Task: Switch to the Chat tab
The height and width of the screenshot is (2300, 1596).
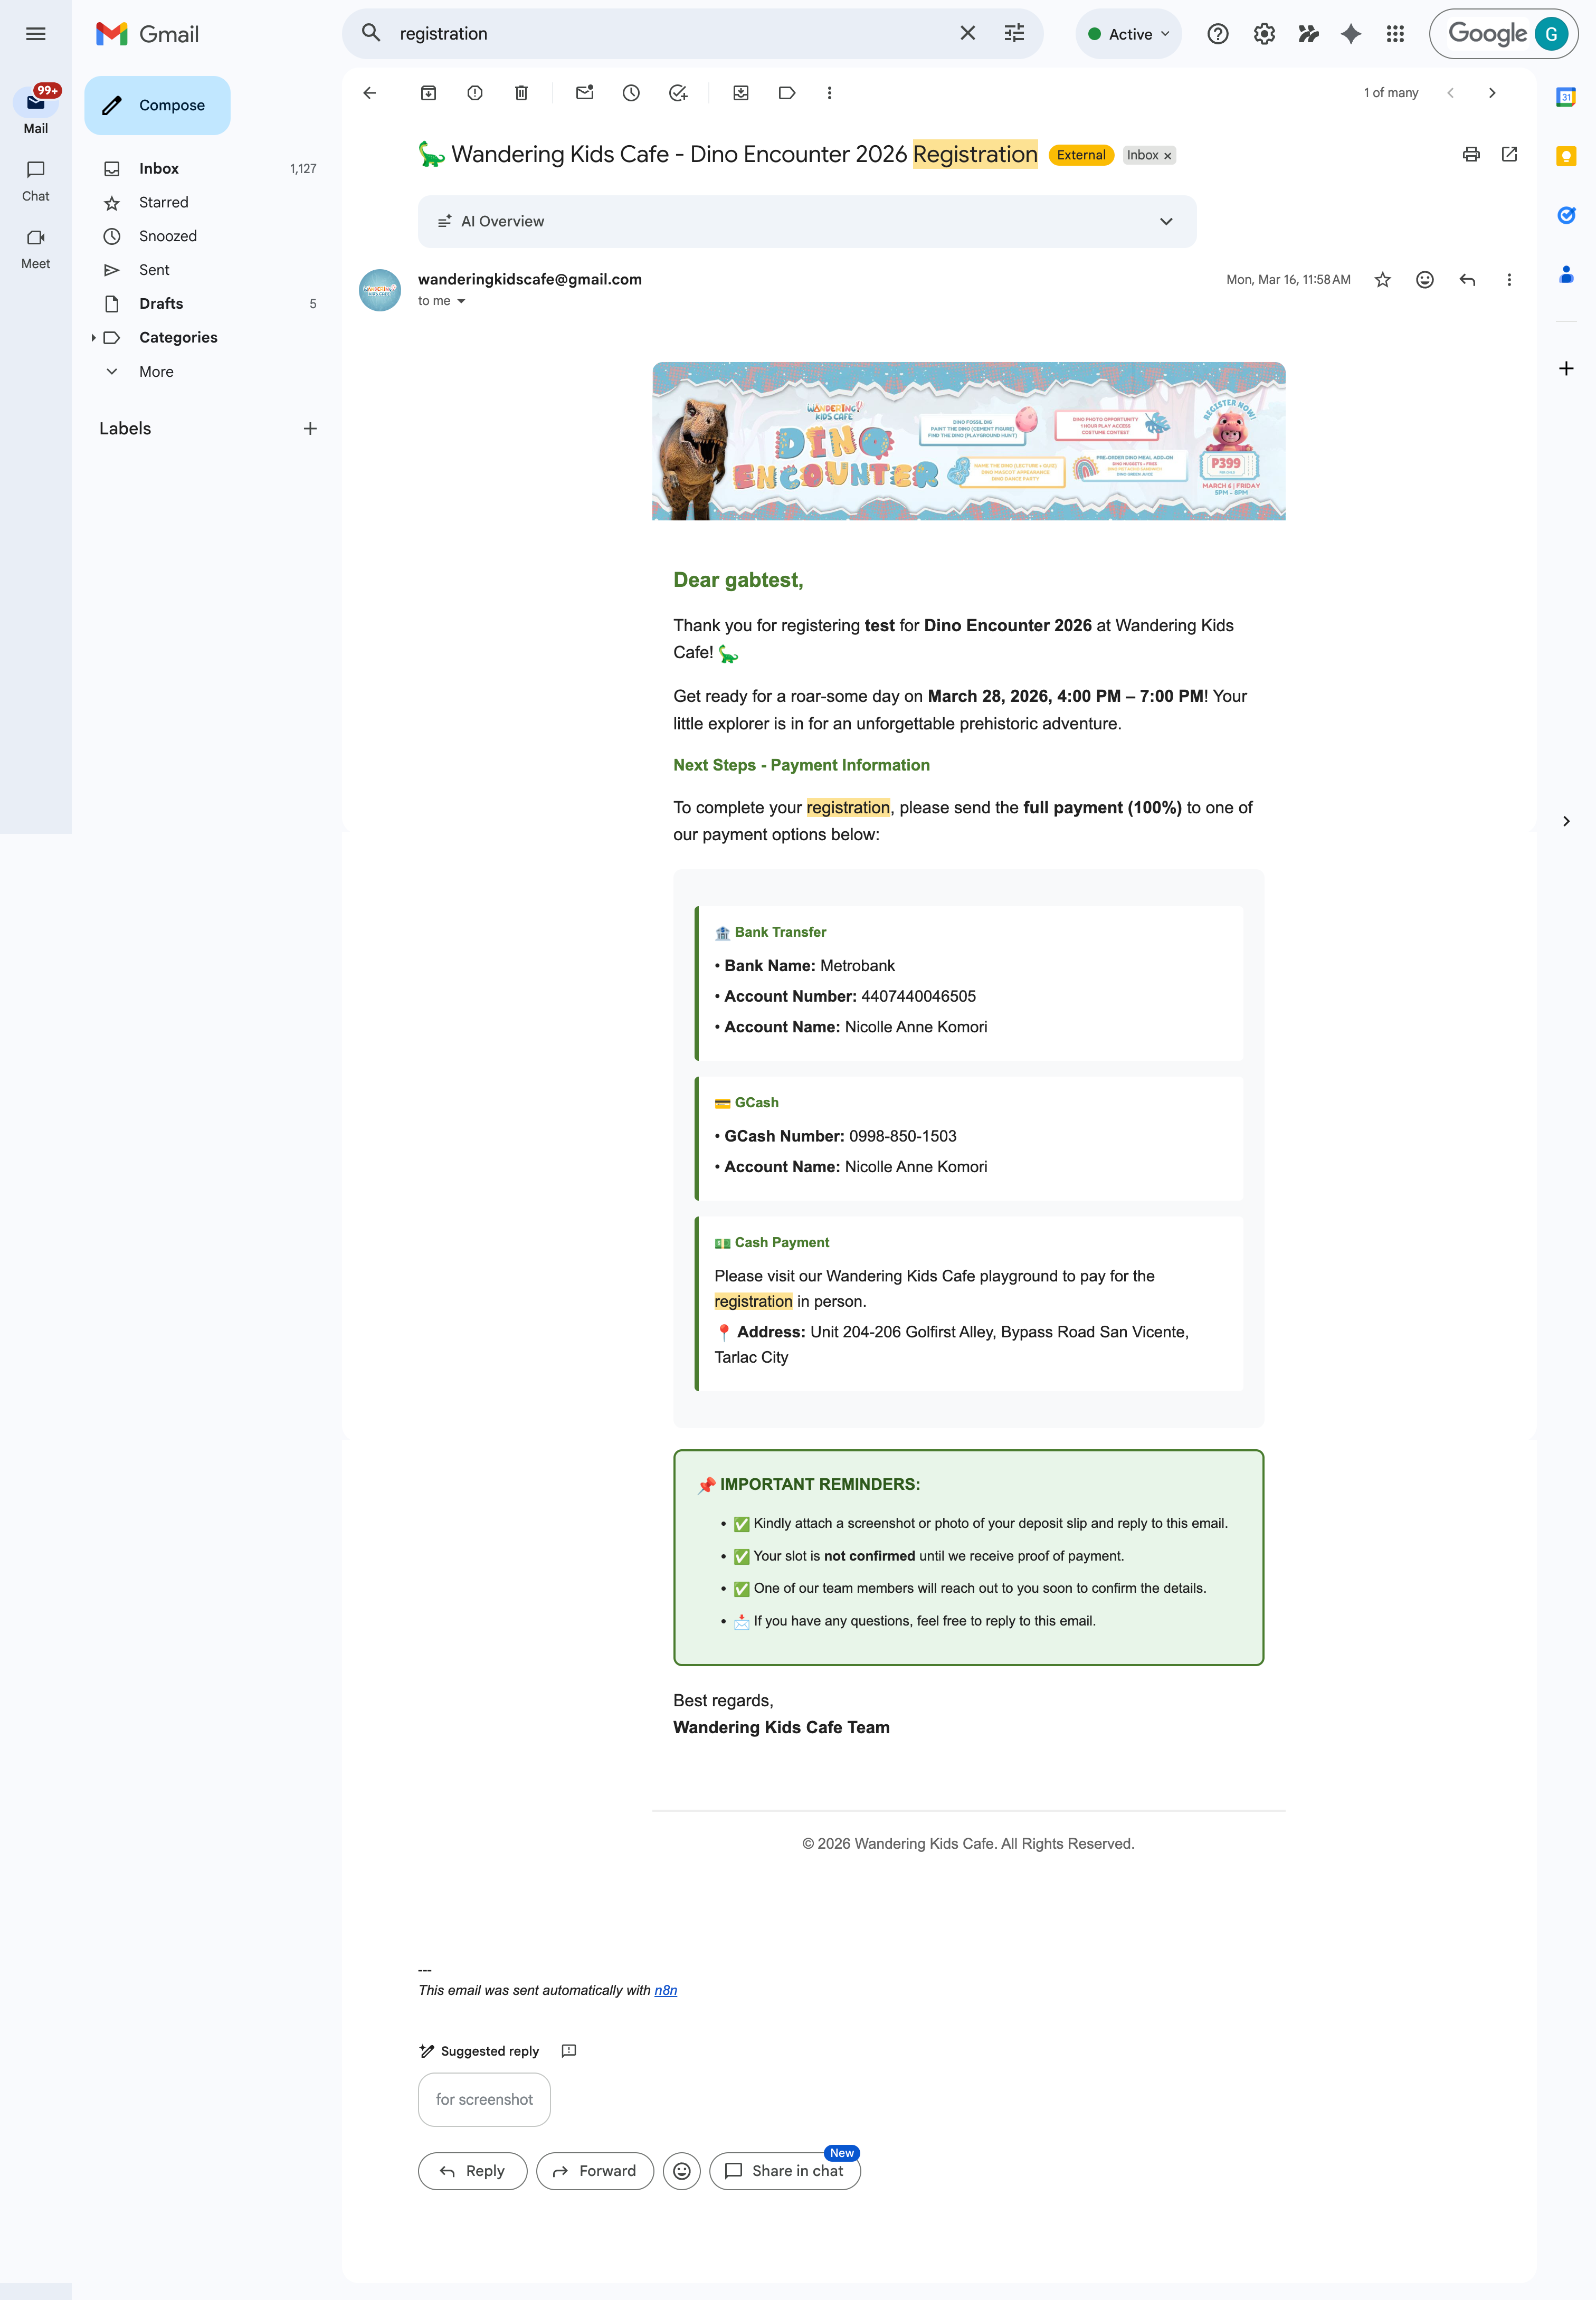Action: tap(36, 180)
